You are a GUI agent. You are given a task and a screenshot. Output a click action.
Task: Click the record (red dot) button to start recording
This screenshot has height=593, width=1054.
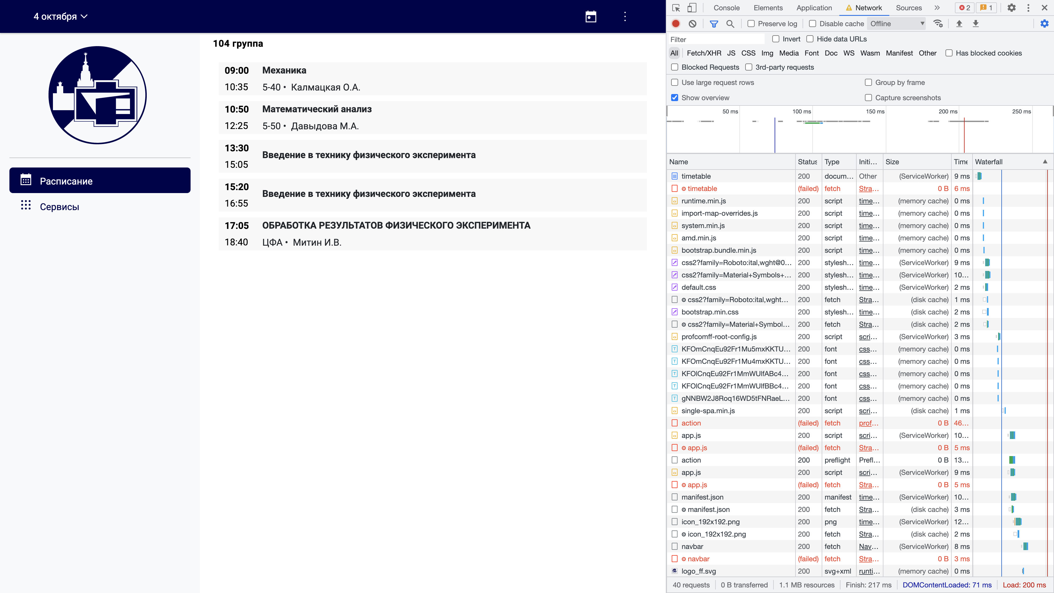[676, 24]
